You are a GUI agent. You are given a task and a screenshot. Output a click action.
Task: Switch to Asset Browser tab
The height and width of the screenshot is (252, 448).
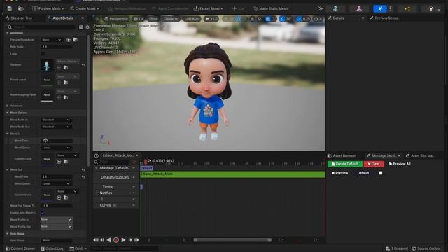(x=342, y=155)
